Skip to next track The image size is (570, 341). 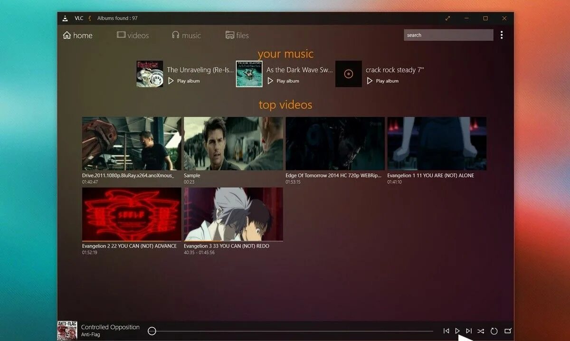pos(469,331)
